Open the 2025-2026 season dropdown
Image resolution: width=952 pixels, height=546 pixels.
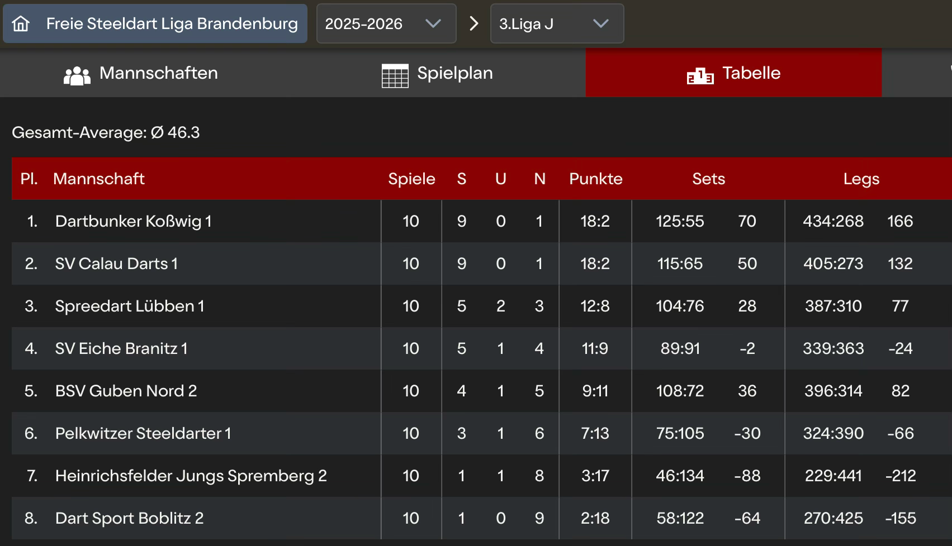[x=386, y=23]
